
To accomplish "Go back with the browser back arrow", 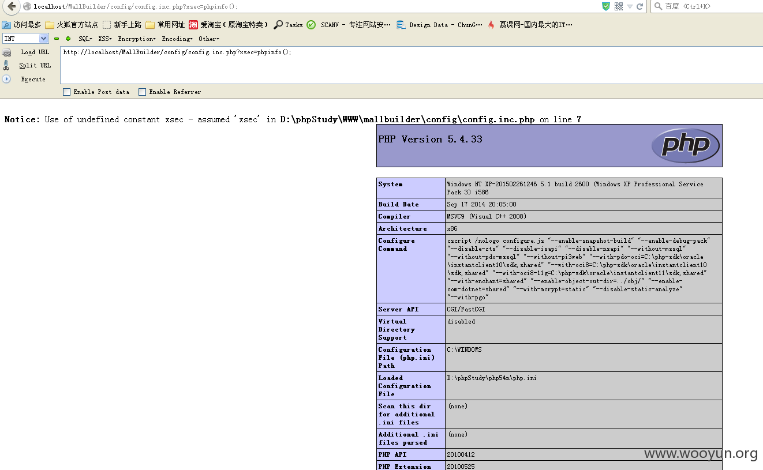I will (12, 6).
